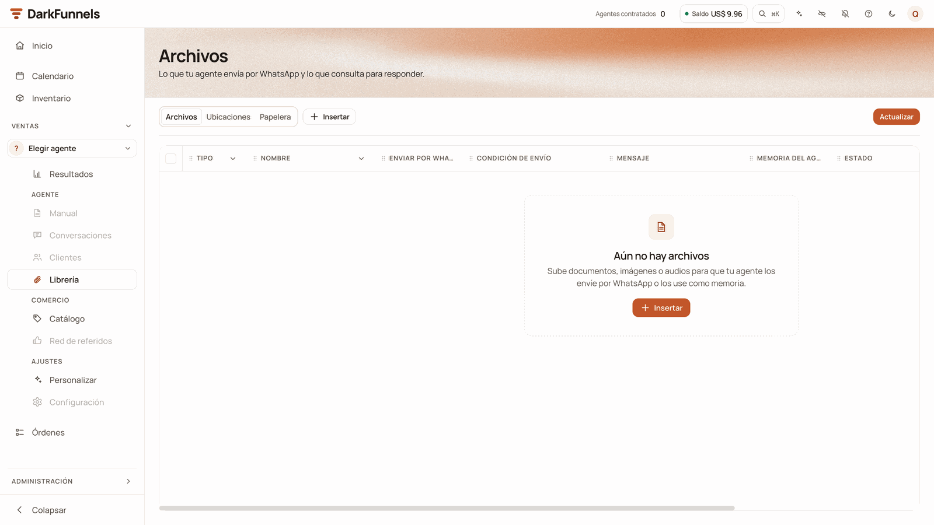Open the NOMBRE column dropdown arrow
934x525 pixels.
coord(361,159)
